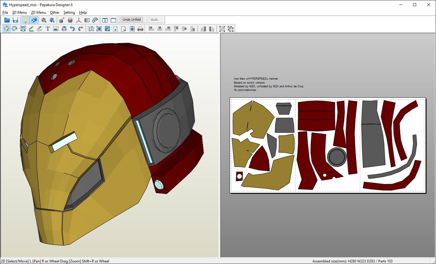Click the folded map icon
Image resolution: width=436 pixels, height=264 pixels.
[x=91, y=29]
